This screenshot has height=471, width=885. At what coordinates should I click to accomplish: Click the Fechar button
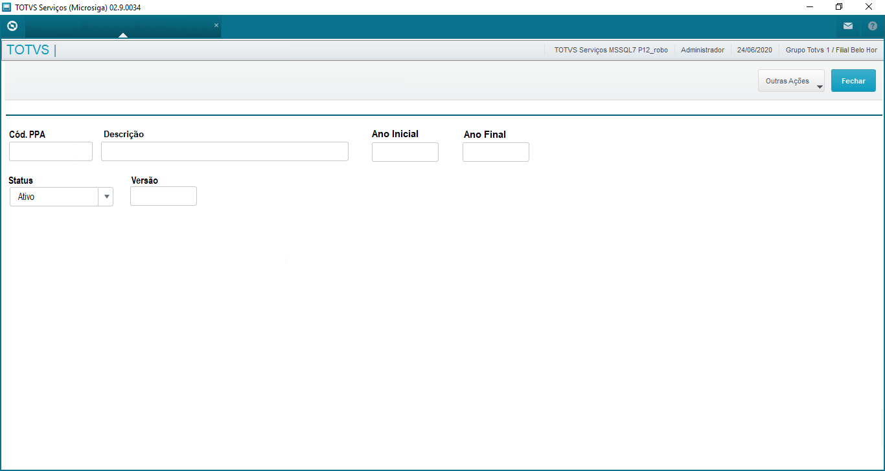pos(853,81)
